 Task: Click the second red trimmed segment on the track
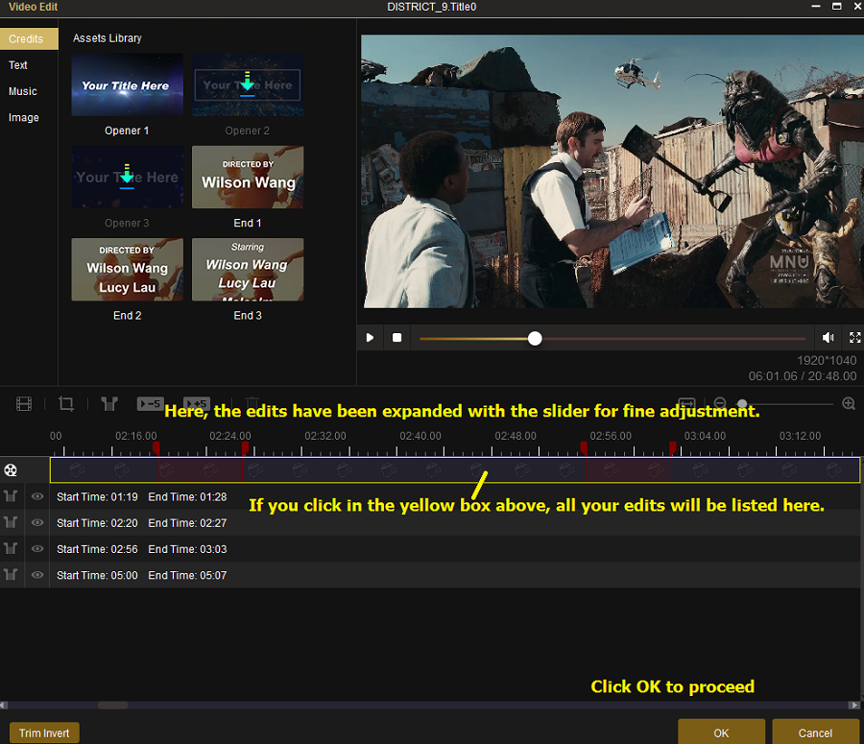(x=628, y=470)
